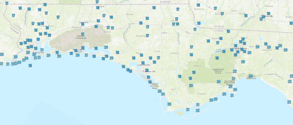Select the 19 marker in Gulf County
The width and height of the screenshot is (293, 125).
[x=180, y=76]
